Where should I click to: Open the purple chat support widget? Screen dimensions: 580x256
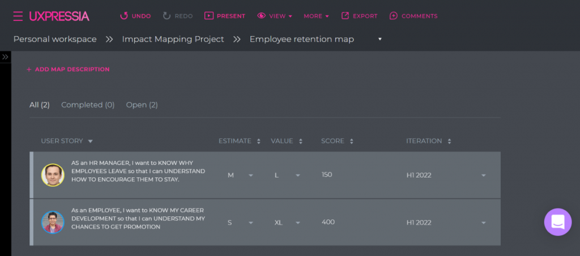tap(558, 222)
